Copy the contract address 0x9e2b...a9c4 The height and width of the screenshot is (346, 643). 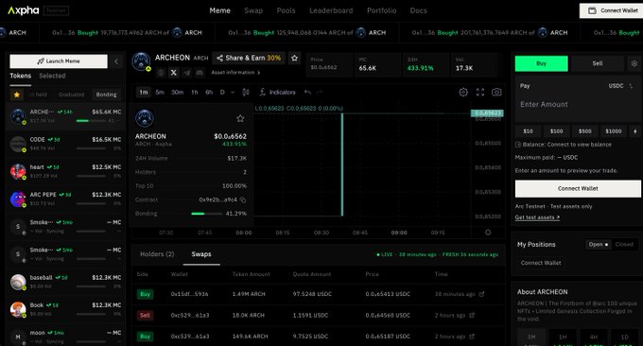tap(243, 199)
